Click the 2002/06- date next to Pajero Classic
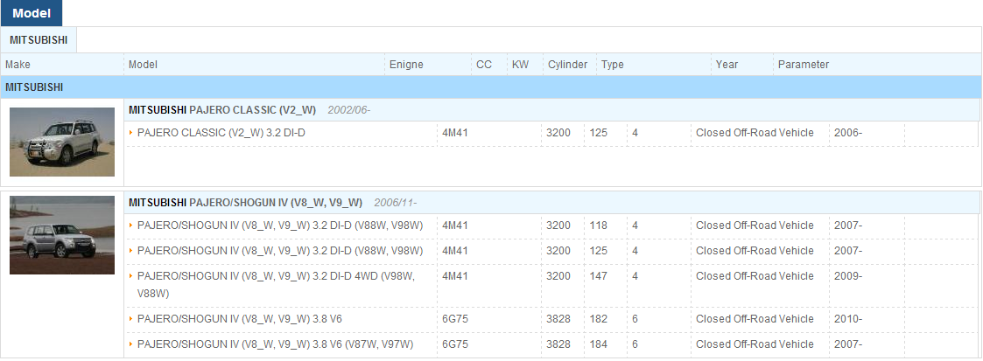Viewport: 983px width, 361px height. 349,110
